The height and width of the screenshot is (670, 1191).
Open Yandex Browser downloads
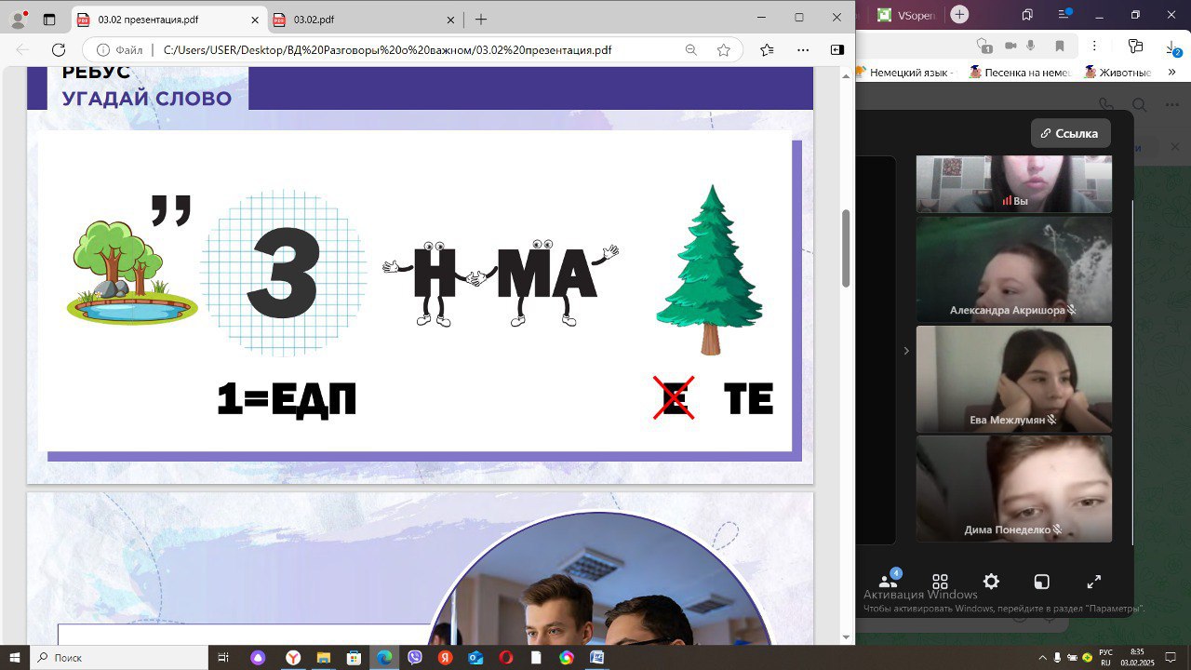(1173, 47)
